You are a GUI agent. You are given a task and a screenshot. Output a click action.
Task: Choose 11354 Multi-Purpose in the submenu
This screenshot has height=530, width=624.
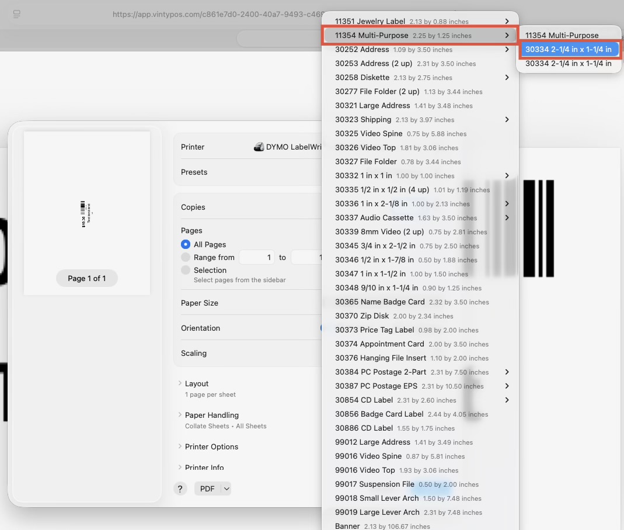570,36
